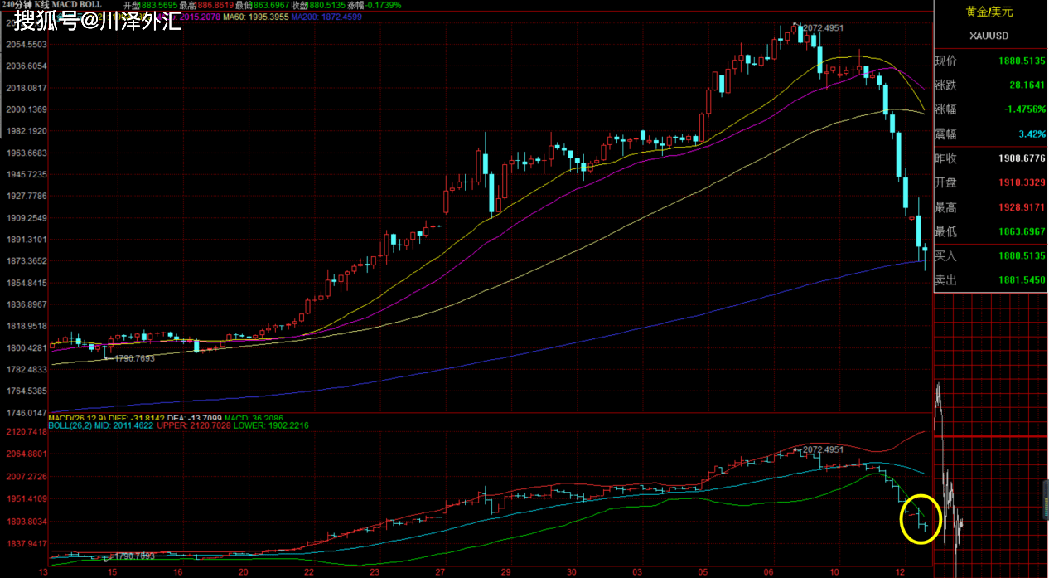
Task: Select the 现价 current price row
Action: tap(989, 61)
